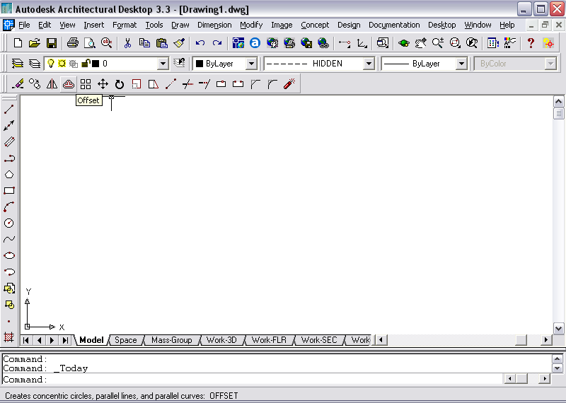Activate Zoom Realtime magnifier tool

[x=437, y=43]
